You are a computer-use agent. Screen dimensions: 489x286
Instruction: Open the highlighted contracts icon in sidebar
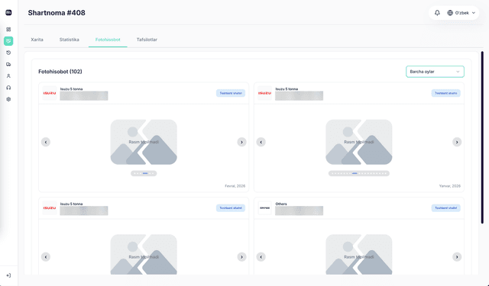(8, 40)
